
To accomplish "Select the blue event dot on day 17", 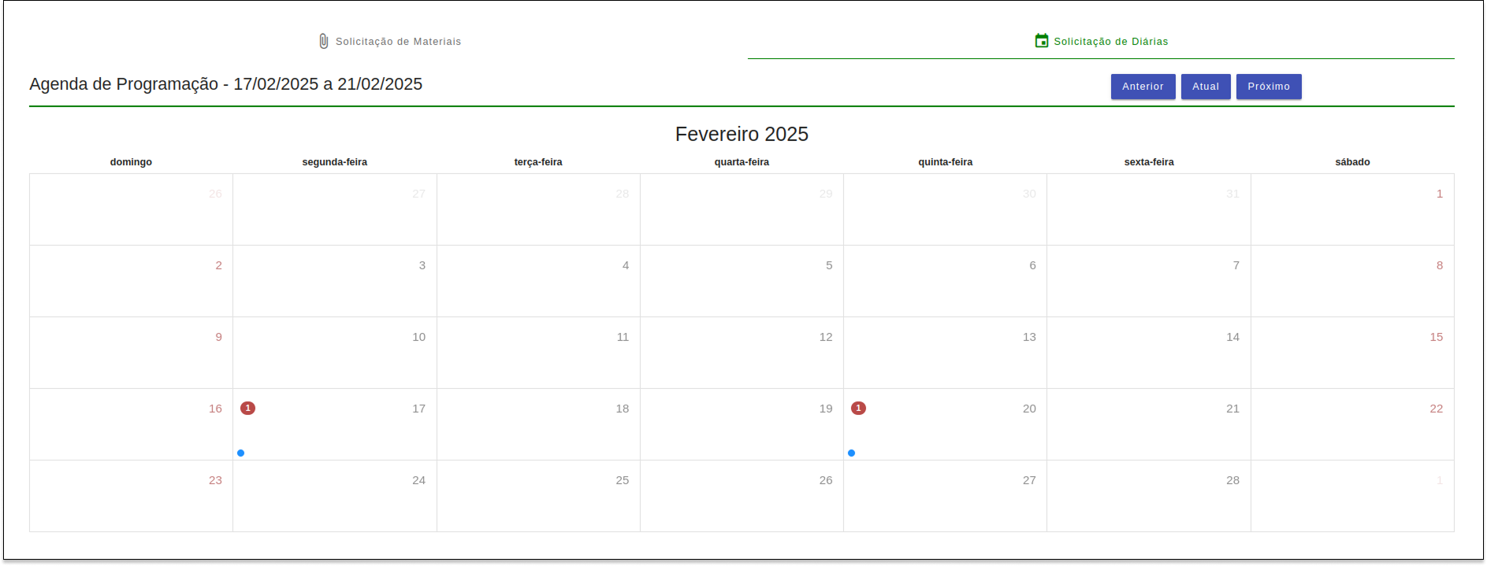I will click(x=240, y=453).
